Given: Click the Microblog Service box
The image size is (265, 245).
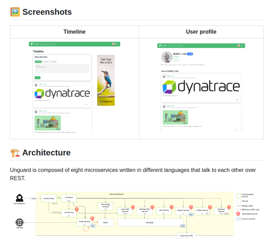Looking at the screenshot, I should 106,207.
